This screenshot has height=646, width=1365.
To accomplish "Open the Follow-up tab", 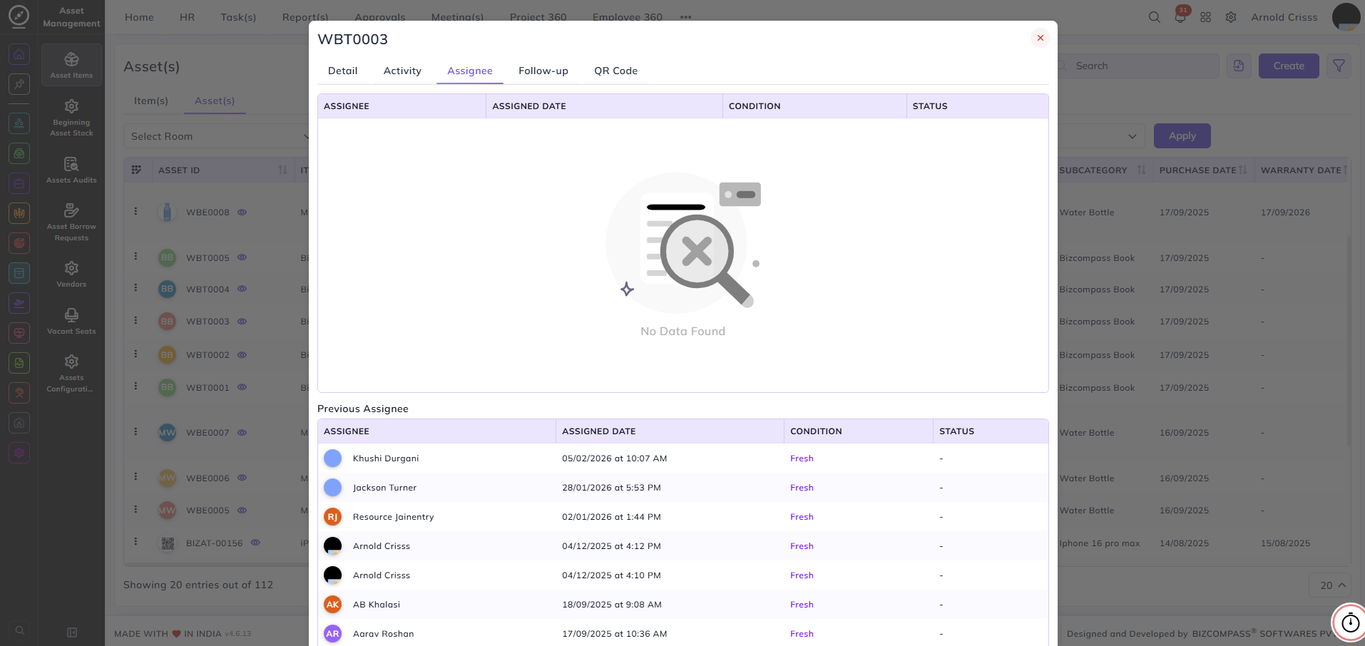I will (x=543, y=71).
